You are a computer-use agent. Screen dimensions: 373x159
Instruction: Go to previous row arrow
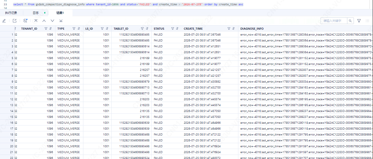(x=44, y=21)
